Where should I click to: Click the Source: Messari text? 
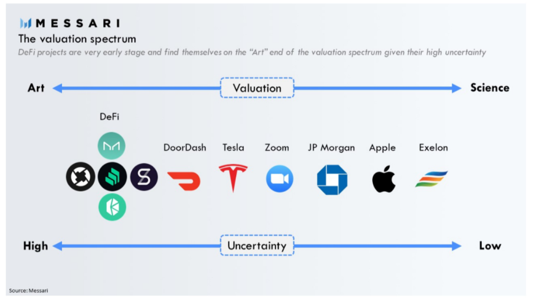tap(28, 291)
